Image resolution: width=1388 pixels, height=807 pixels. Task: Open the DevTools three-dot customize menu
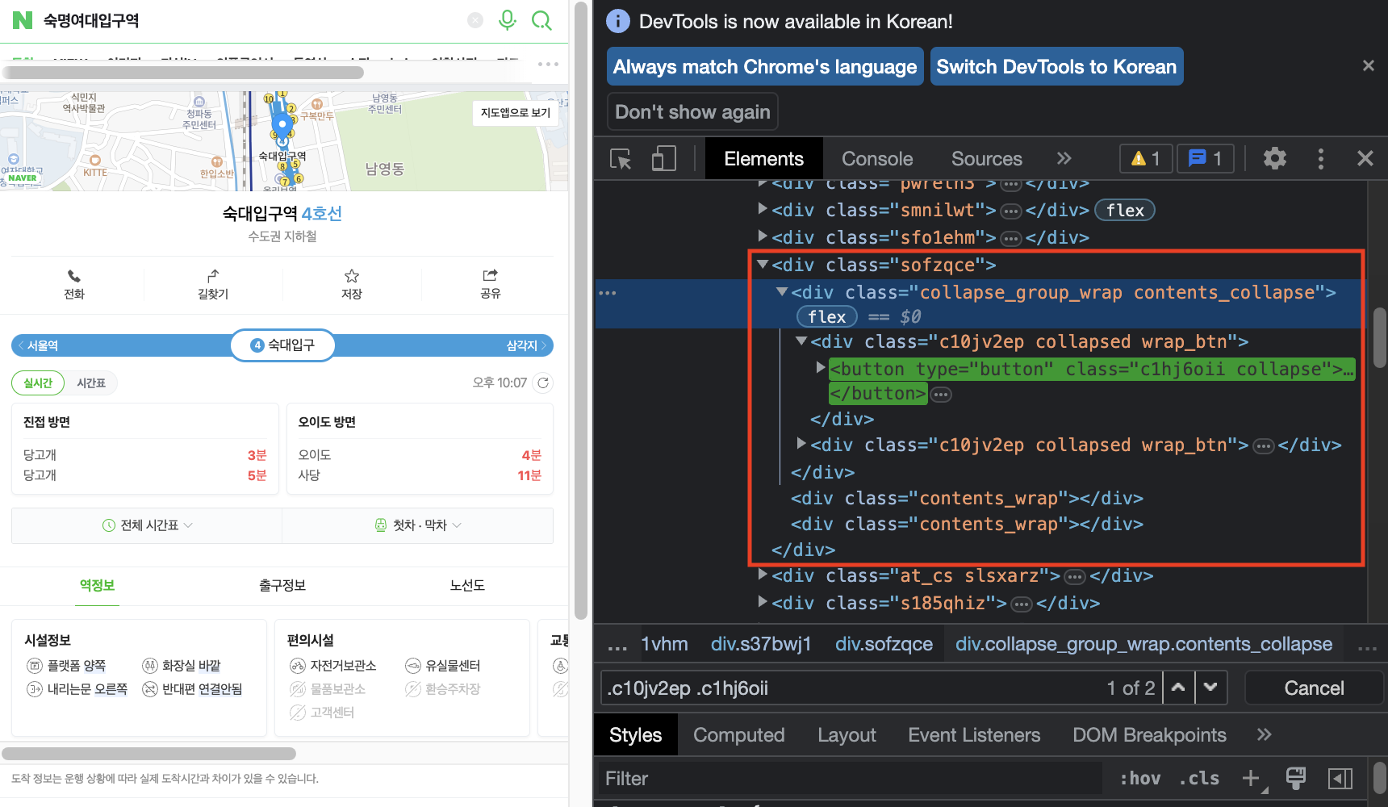pyautogui.click(x=1321, y=158)
